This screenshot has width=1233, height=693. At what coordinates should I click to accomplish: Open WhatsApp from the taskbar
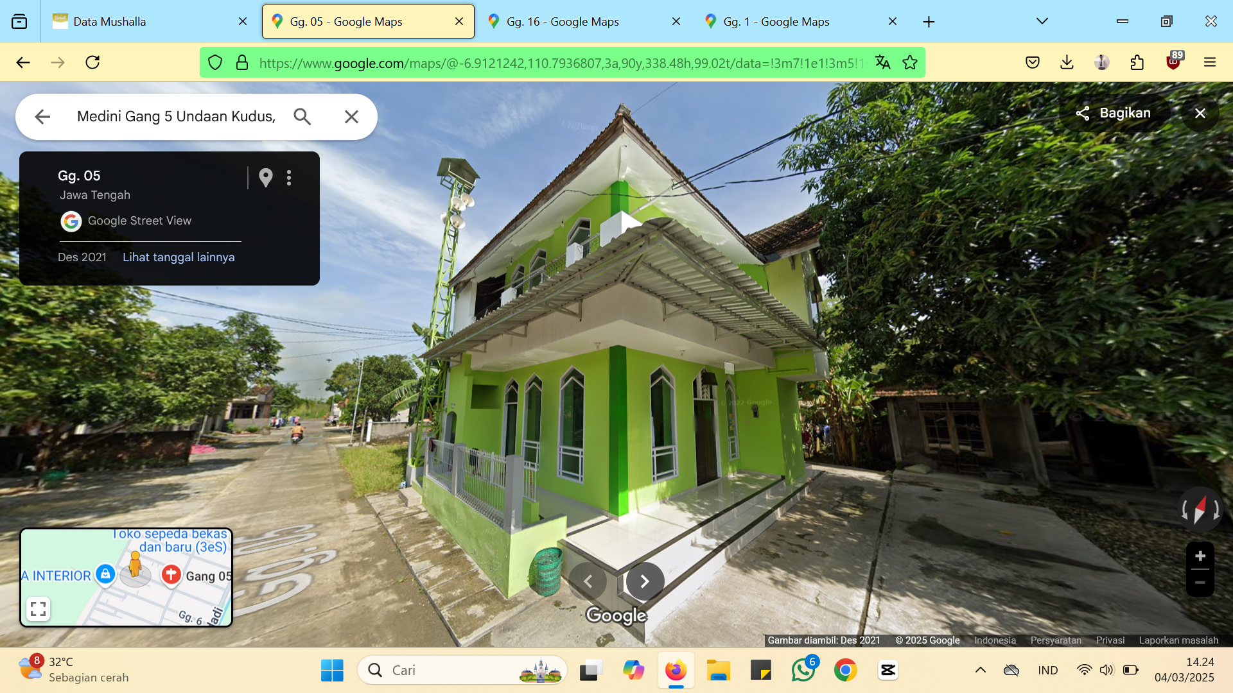pyautogui.click(x=803, y=671)
